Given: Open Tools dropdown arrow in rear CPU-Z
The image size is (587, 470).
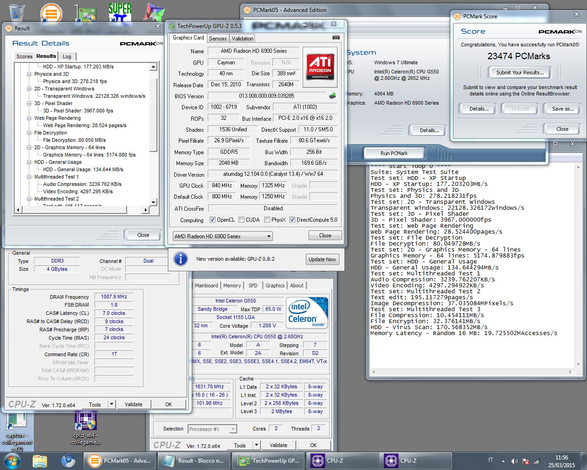Looking at the screenshot, I should click(x=256, y=445).
